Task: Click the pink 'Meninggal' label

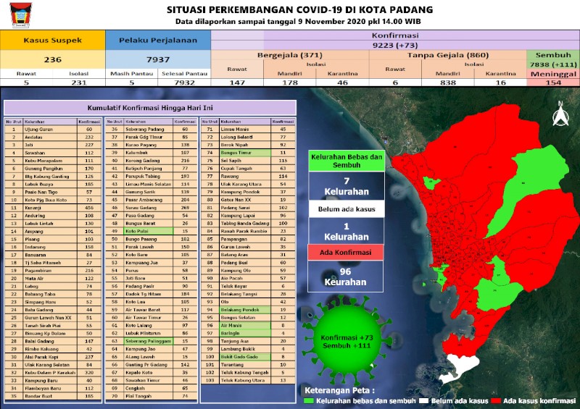Action: tap(553, 74)
